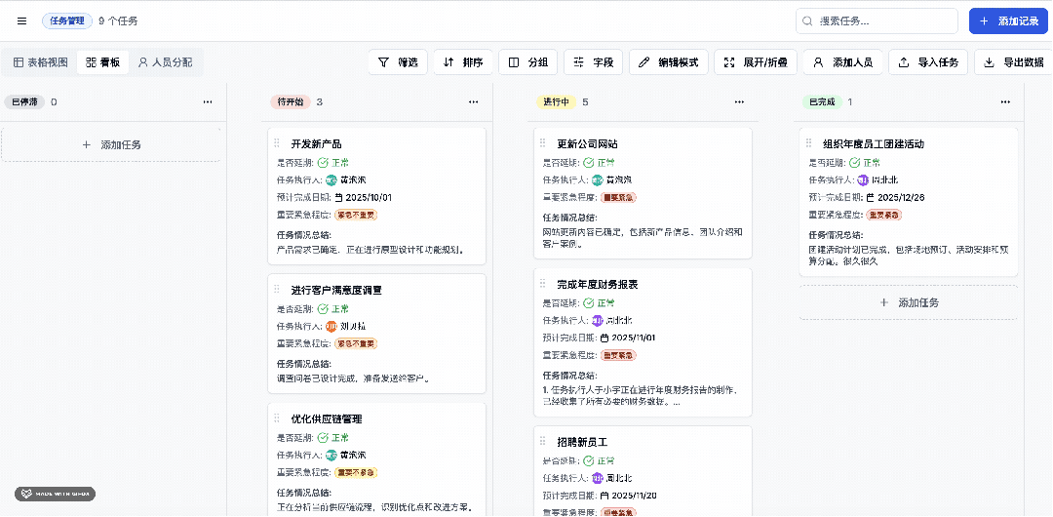Click drag handle icon on 组织年度员工团建活动 card
This screenshot has width=1053, height=517.
(808, 143)
